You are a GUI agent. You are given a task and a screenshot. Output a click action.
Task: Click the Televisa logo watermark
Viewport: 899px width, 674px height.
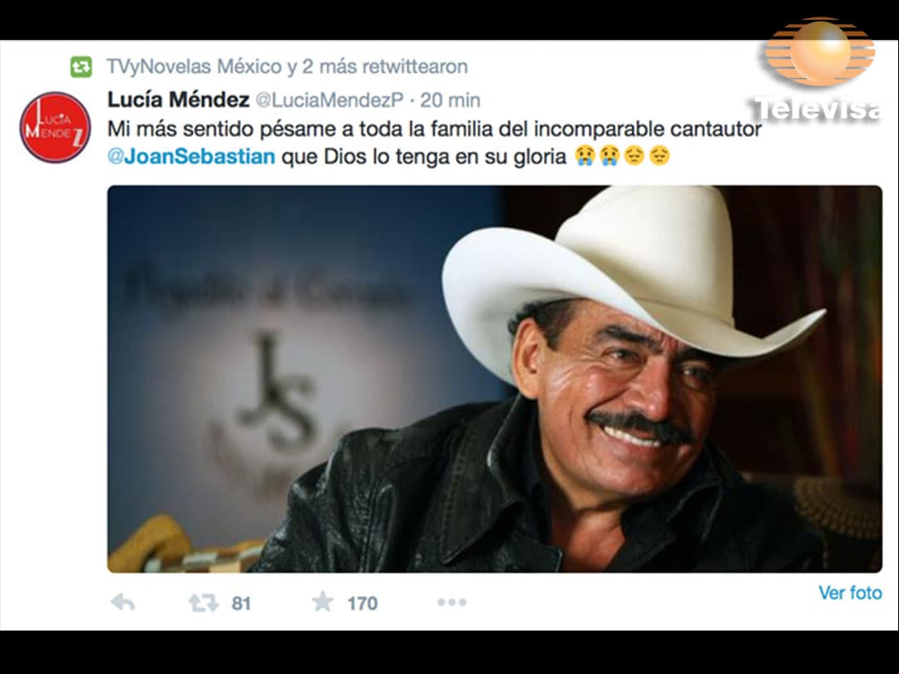point(818,70)
